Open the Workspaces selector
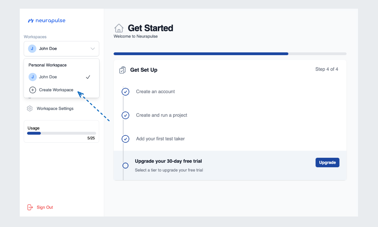This screenshot has width=378, height=227. tap(61, 48)
